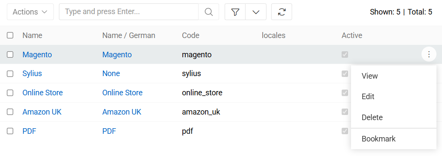Refresh the list with the reload icon
Image resolution: width=442 pixels, height=156 pixels.
point(281,12)
